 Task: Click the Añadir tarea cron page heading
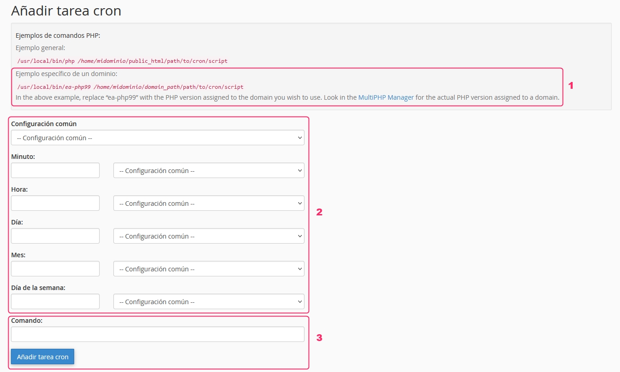click(x=66, y=11)
